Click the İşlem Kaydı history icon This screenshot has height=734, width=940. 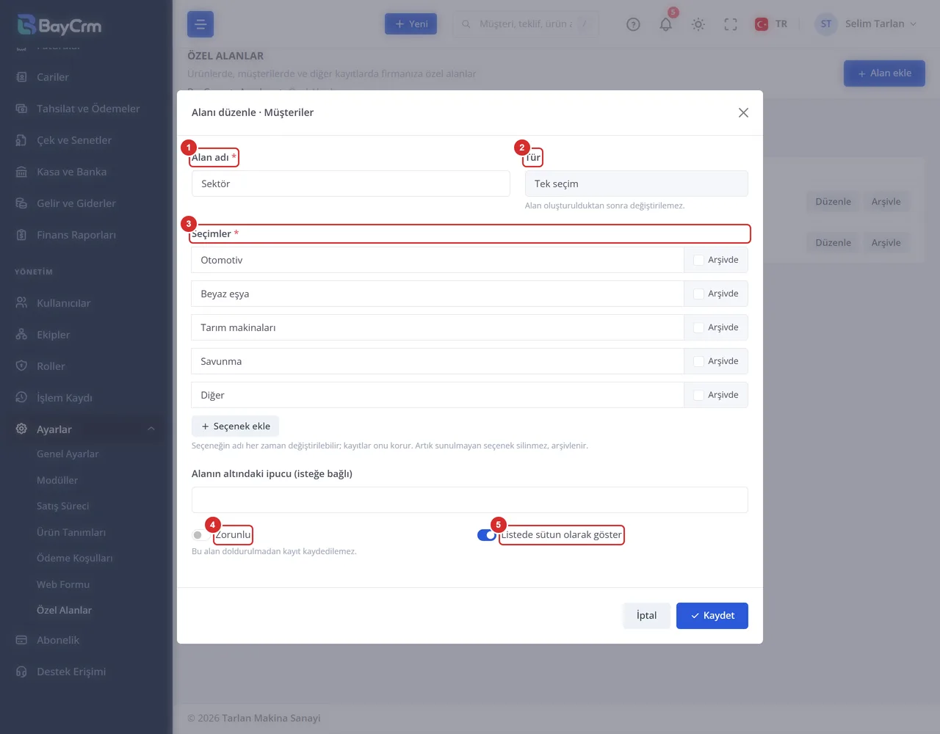click(21, 398)
